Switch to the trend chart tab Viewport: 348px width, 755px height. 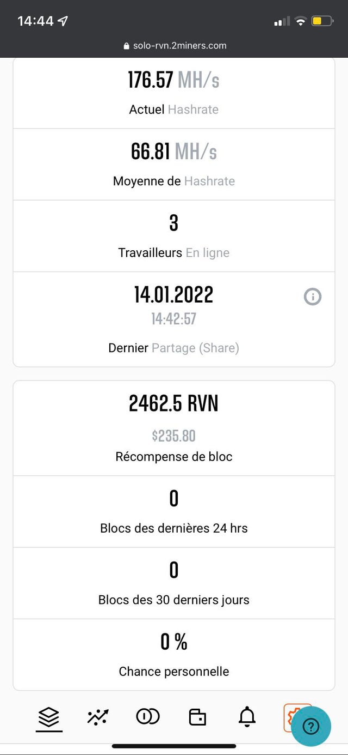point(98,717)
